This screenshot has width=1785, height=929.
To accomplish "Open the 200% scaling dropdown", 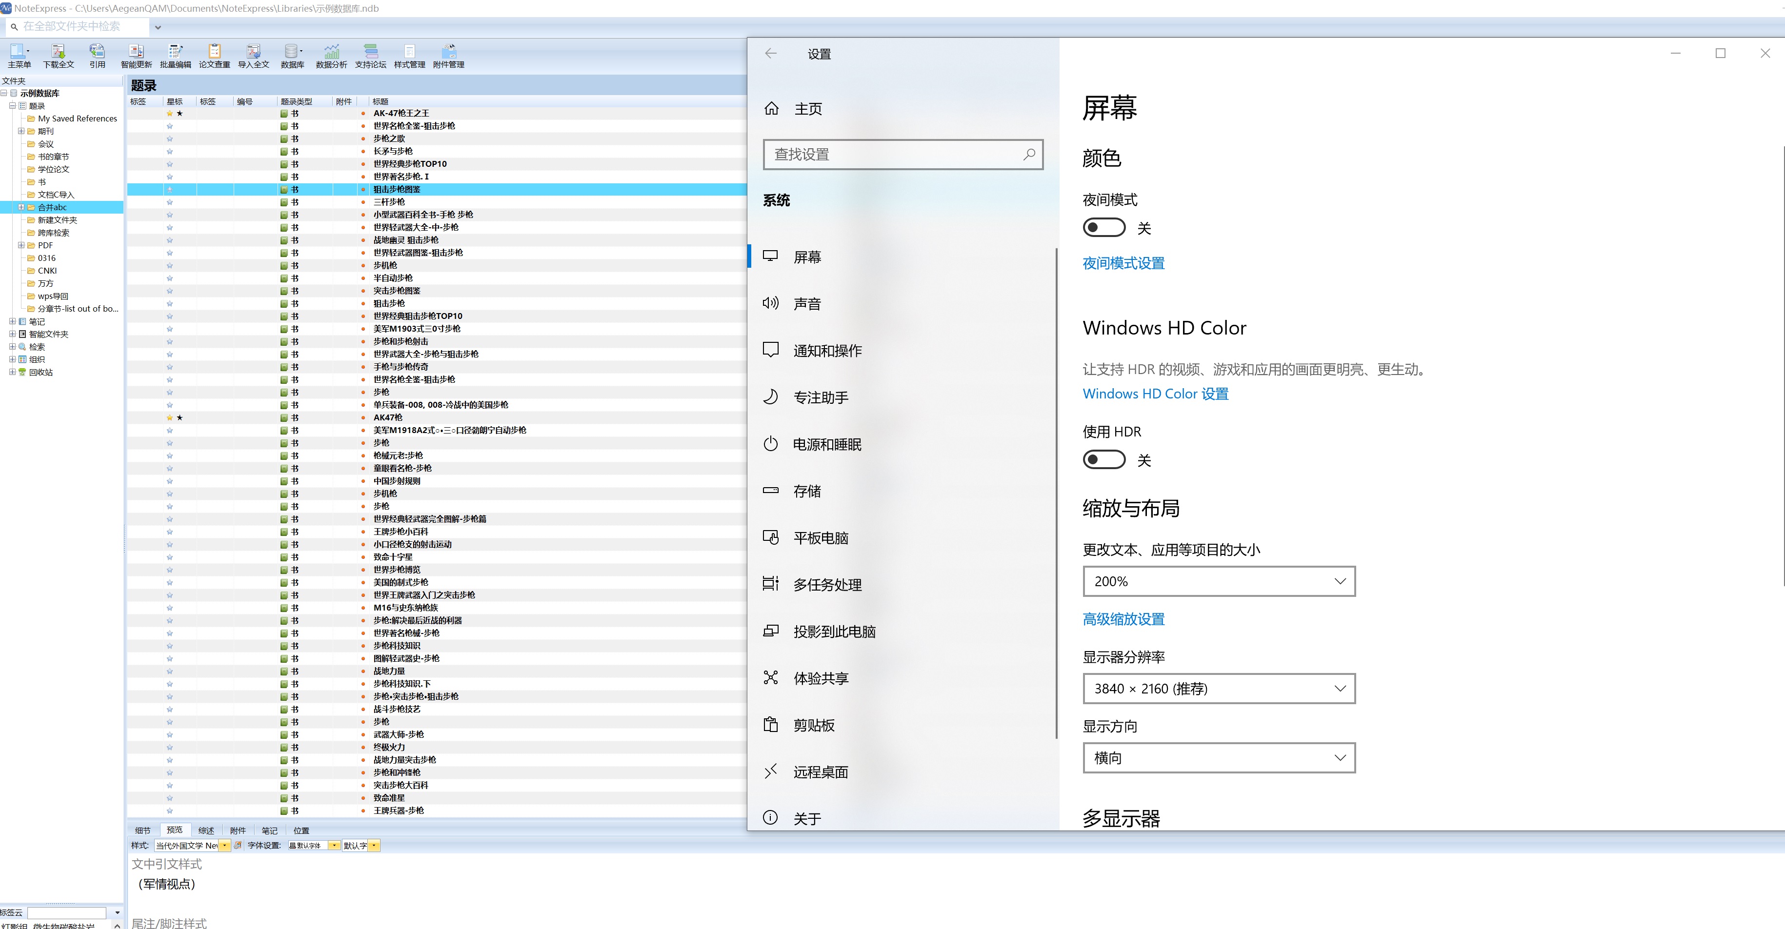I will pyautogui.click(x=1219, y=581).
